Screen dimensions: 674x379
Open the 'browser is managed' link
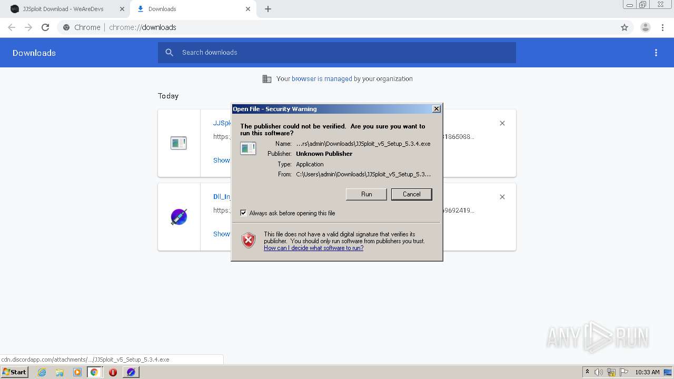coord(322,79)
